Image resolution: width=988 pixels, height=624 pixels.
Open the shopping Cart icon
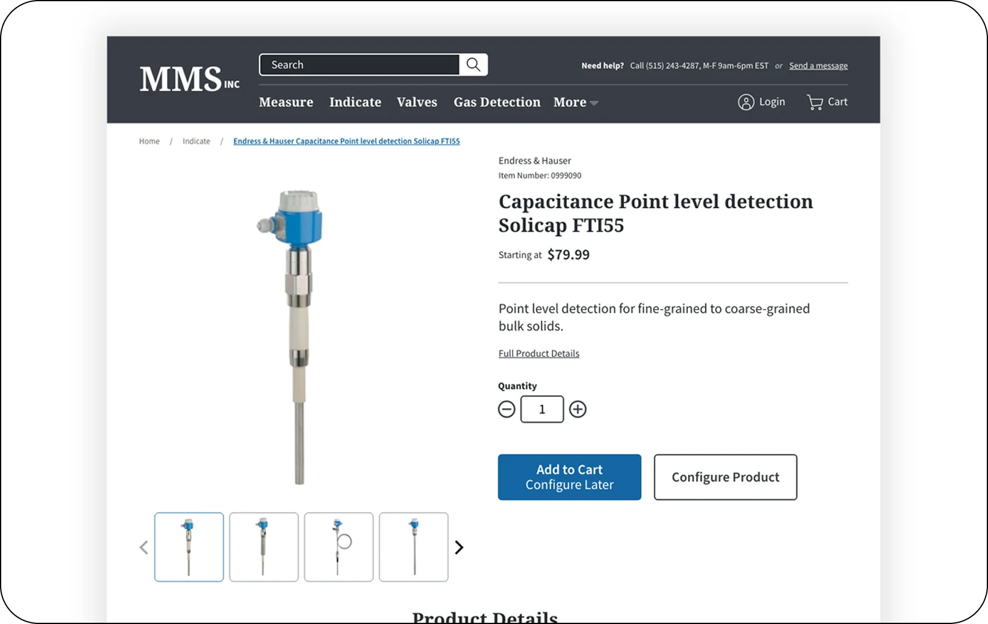(814, 102)
